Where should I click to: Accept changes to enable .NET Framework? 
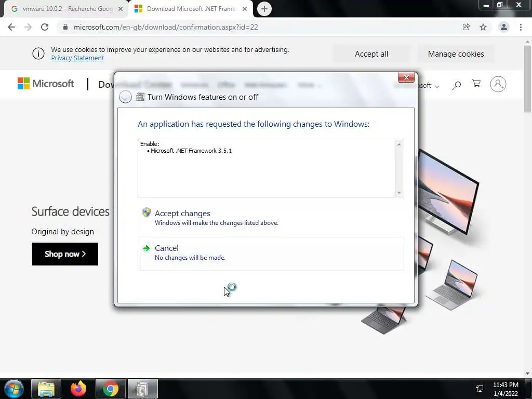270,218
